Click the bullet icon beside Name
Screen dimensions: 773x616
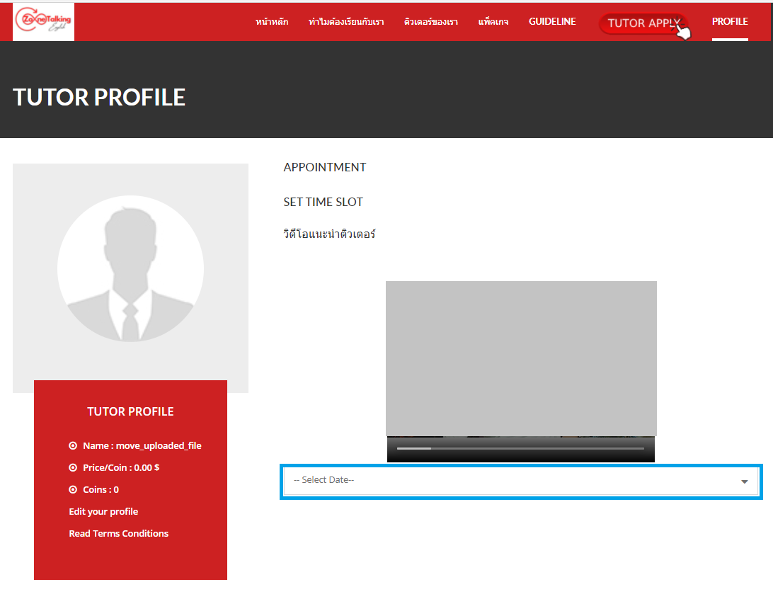tap(73, 446)
